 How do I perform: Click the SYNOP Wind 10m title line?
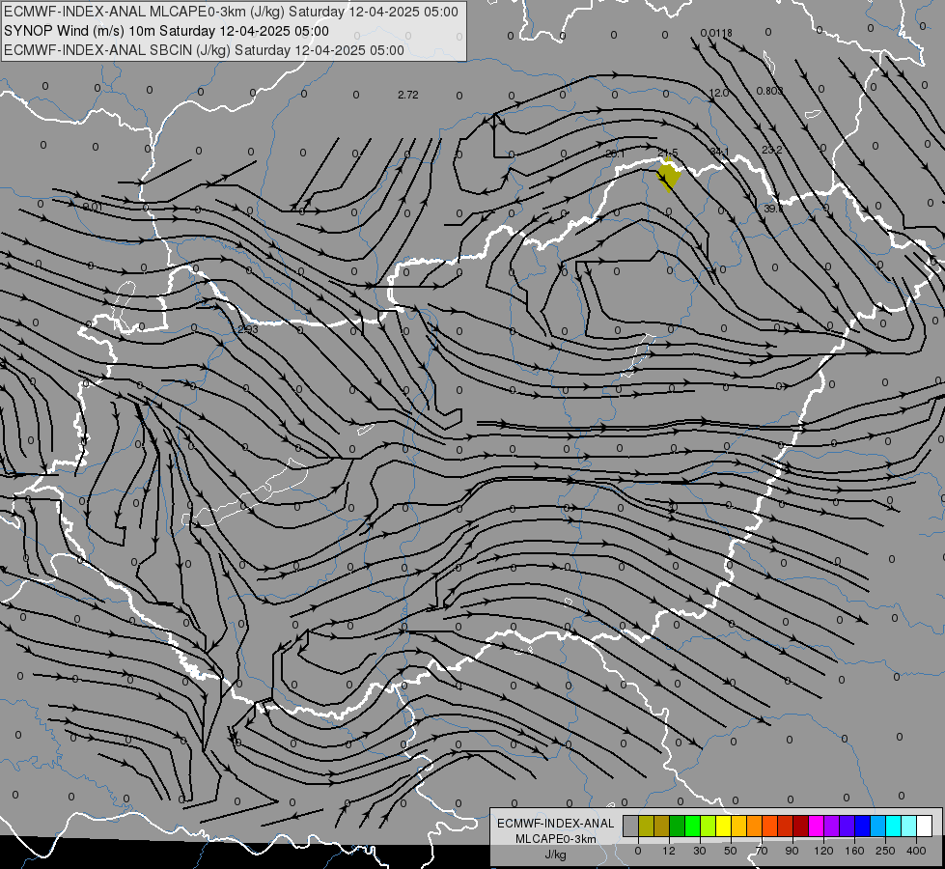[x=166, y=31]
